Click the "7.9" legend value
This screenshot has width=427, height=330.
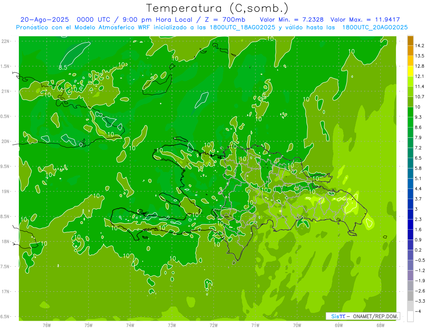(x=418, y=138)
